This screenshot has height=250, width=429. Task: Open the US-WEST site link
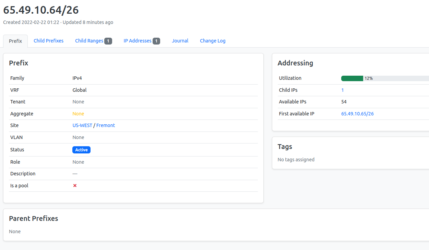pos(82,125)
